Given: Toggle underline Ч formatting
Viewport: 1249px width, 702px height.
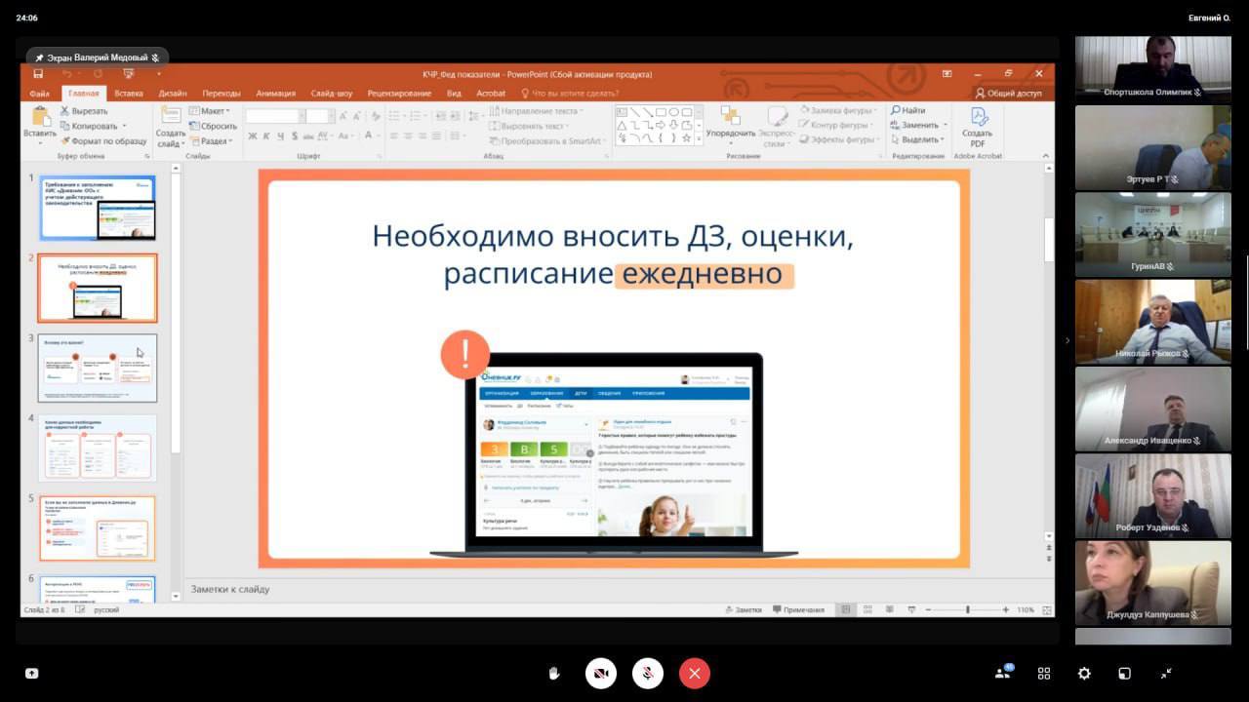Looking at the screenshot, I should (x=282, y=136).
